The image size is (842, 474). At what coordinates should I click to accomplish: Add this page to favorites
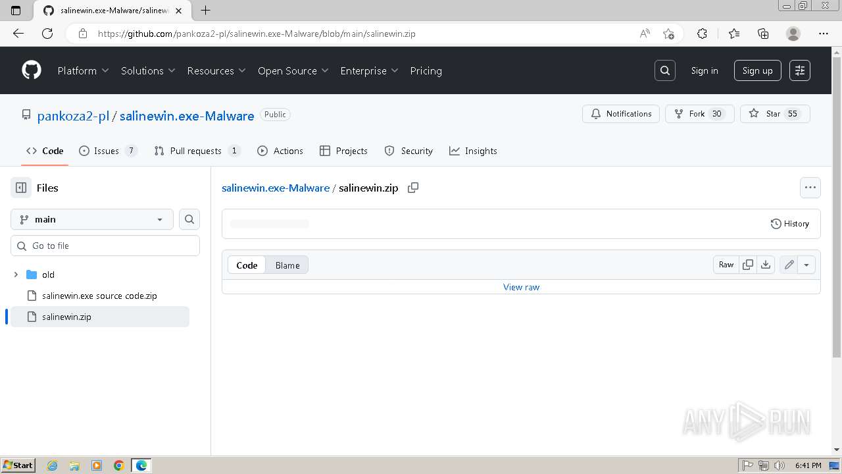coord(668,34)
